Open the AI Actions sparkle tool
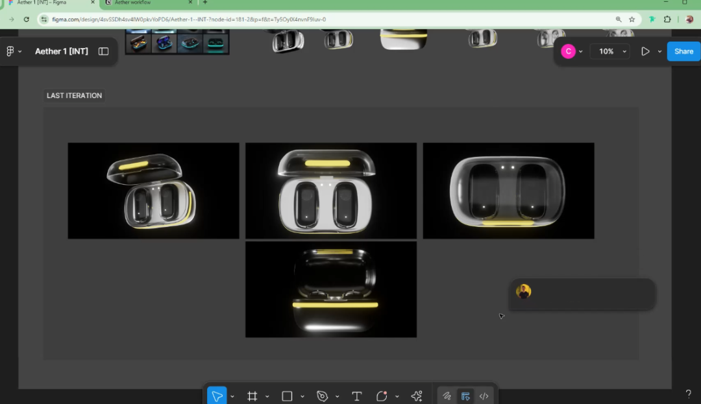This screenshot has height=404, width=701. (x=417, y=396)
